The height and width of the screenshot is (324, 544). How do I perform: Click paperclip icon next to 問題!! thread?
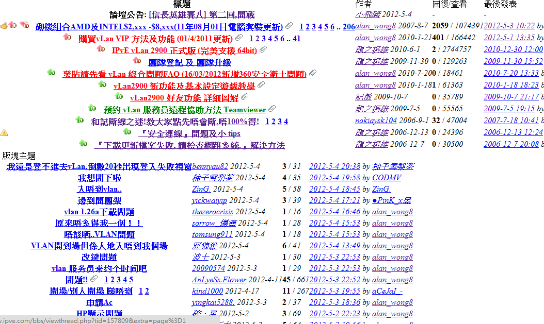(93, 278)
